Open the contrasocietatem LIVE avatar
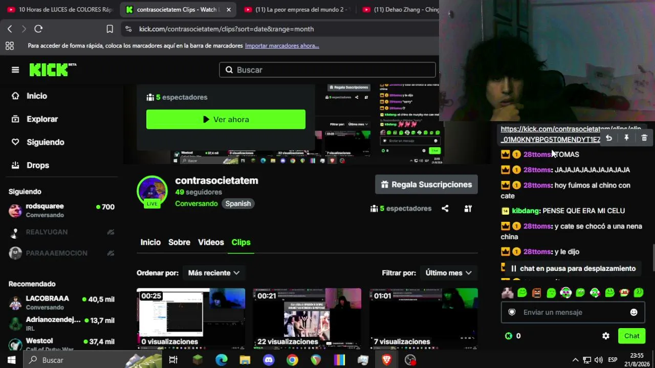 pos(152,192)
